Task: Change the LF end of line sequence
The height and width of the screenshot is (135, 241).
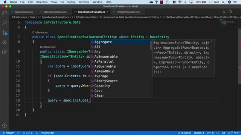Action: pos(218,133)
